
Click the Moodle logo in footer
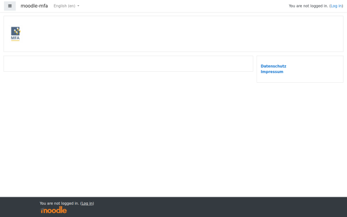54,210
